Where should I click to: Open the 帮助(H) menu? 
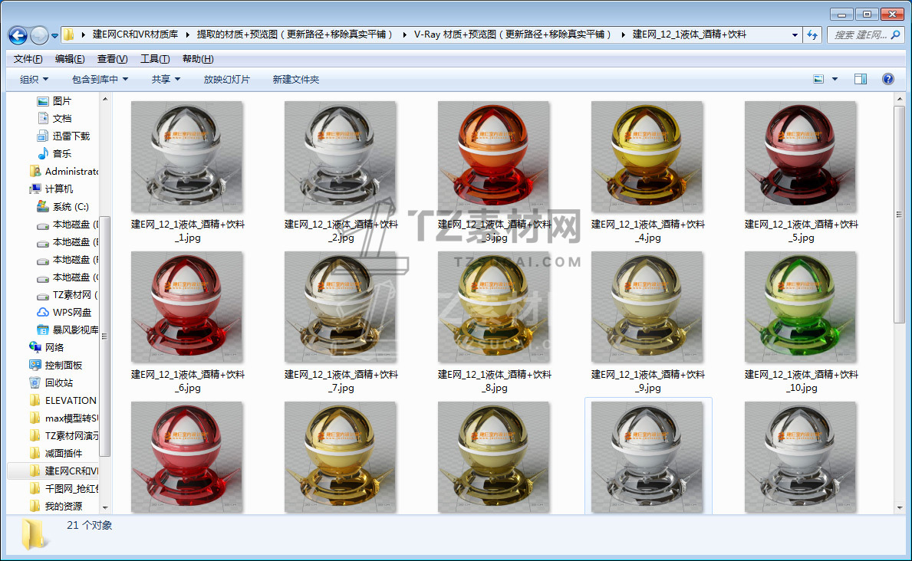(198, 59)
